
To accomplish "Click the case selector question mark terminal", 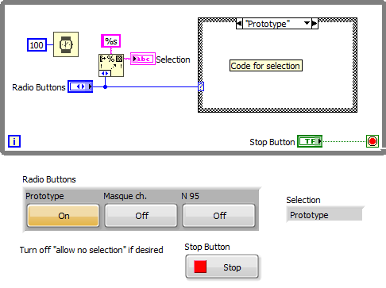I will (x=201, y=86).
